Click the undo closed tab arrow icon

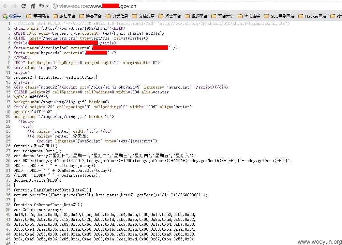(41, 6)
